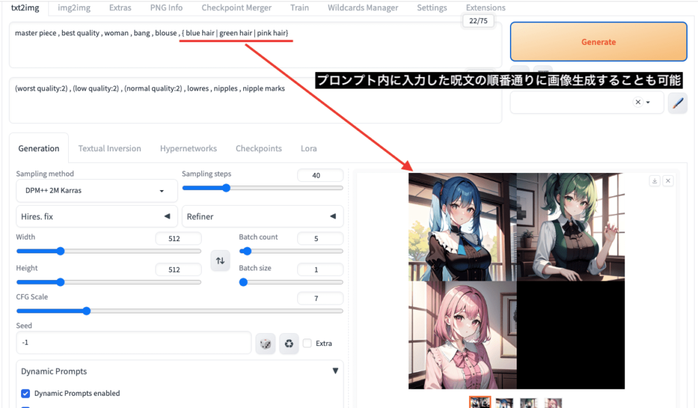Click the Width value field
Viewport: 698px width, 408px height.
tap(178, 238)
